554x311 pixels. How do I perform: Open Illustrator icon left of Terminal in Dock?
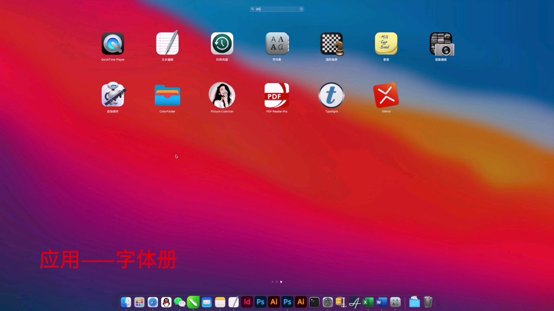point(301,302)
